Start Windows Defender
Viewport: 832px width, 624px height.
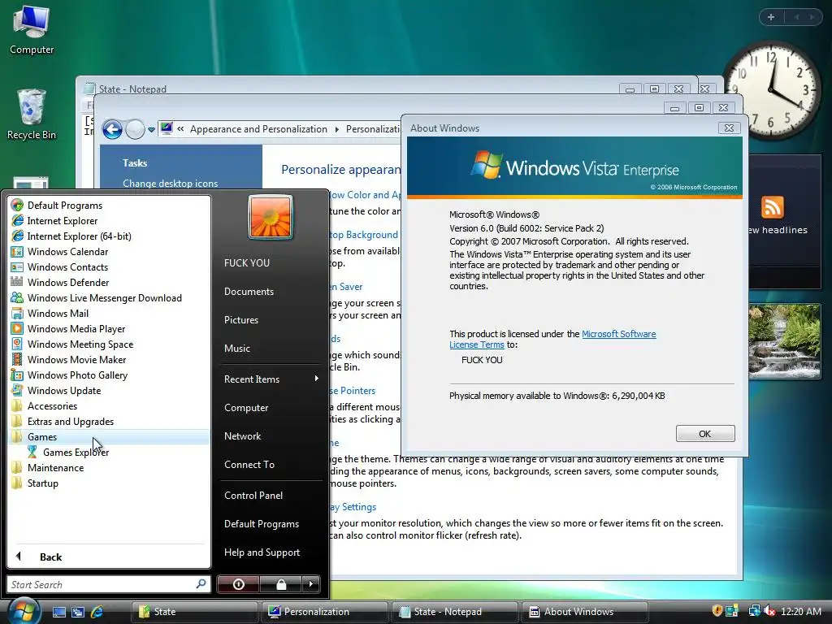pyautogui.click(x=68, y=282)
